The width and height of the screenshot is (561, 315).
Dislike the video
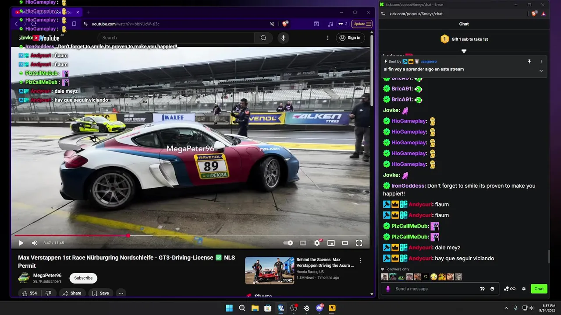pyautogui.click(x=49, y=293)
